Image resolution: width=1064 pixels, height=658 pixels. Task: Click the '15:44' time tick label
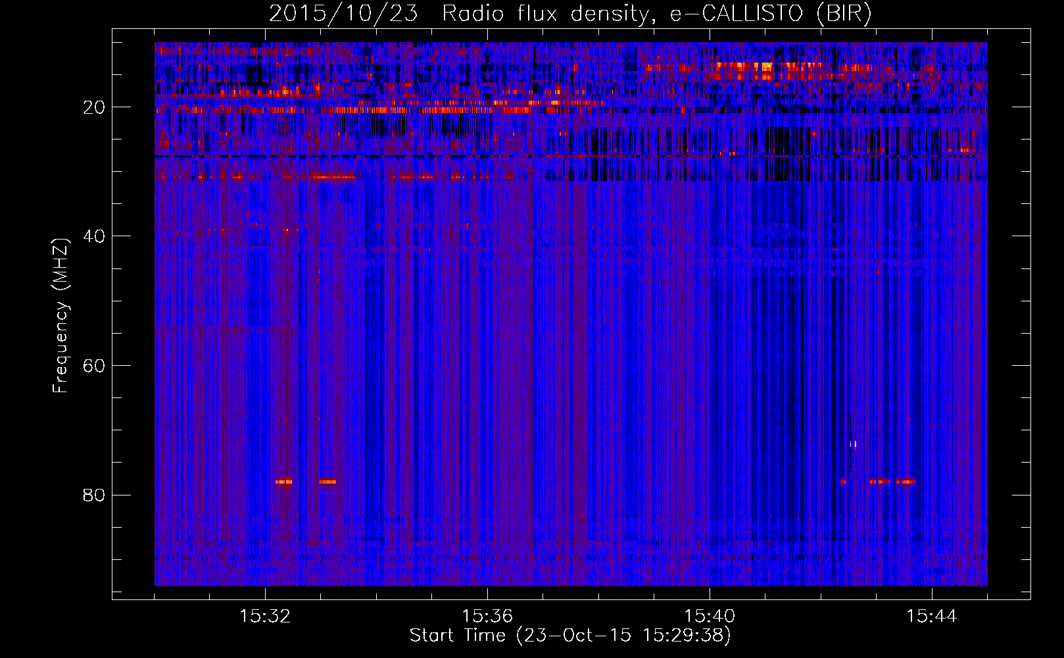[x=932, y=617]
